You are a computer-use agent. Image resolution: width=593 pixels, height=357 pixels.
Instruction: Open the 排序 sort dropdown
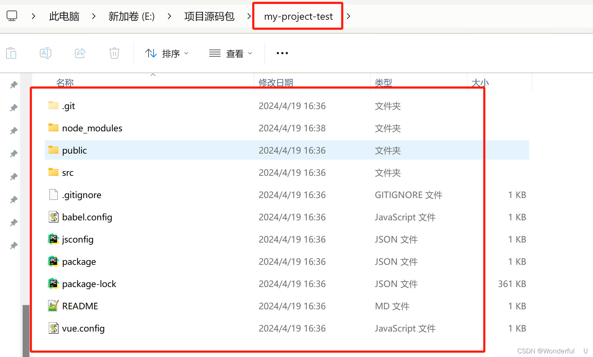point(167,53)
